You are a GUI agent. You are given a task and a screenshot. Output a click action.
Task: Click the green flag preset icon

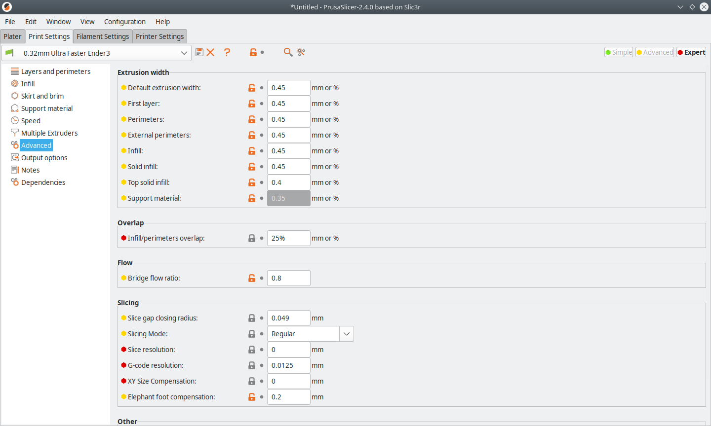click(9, 53)
